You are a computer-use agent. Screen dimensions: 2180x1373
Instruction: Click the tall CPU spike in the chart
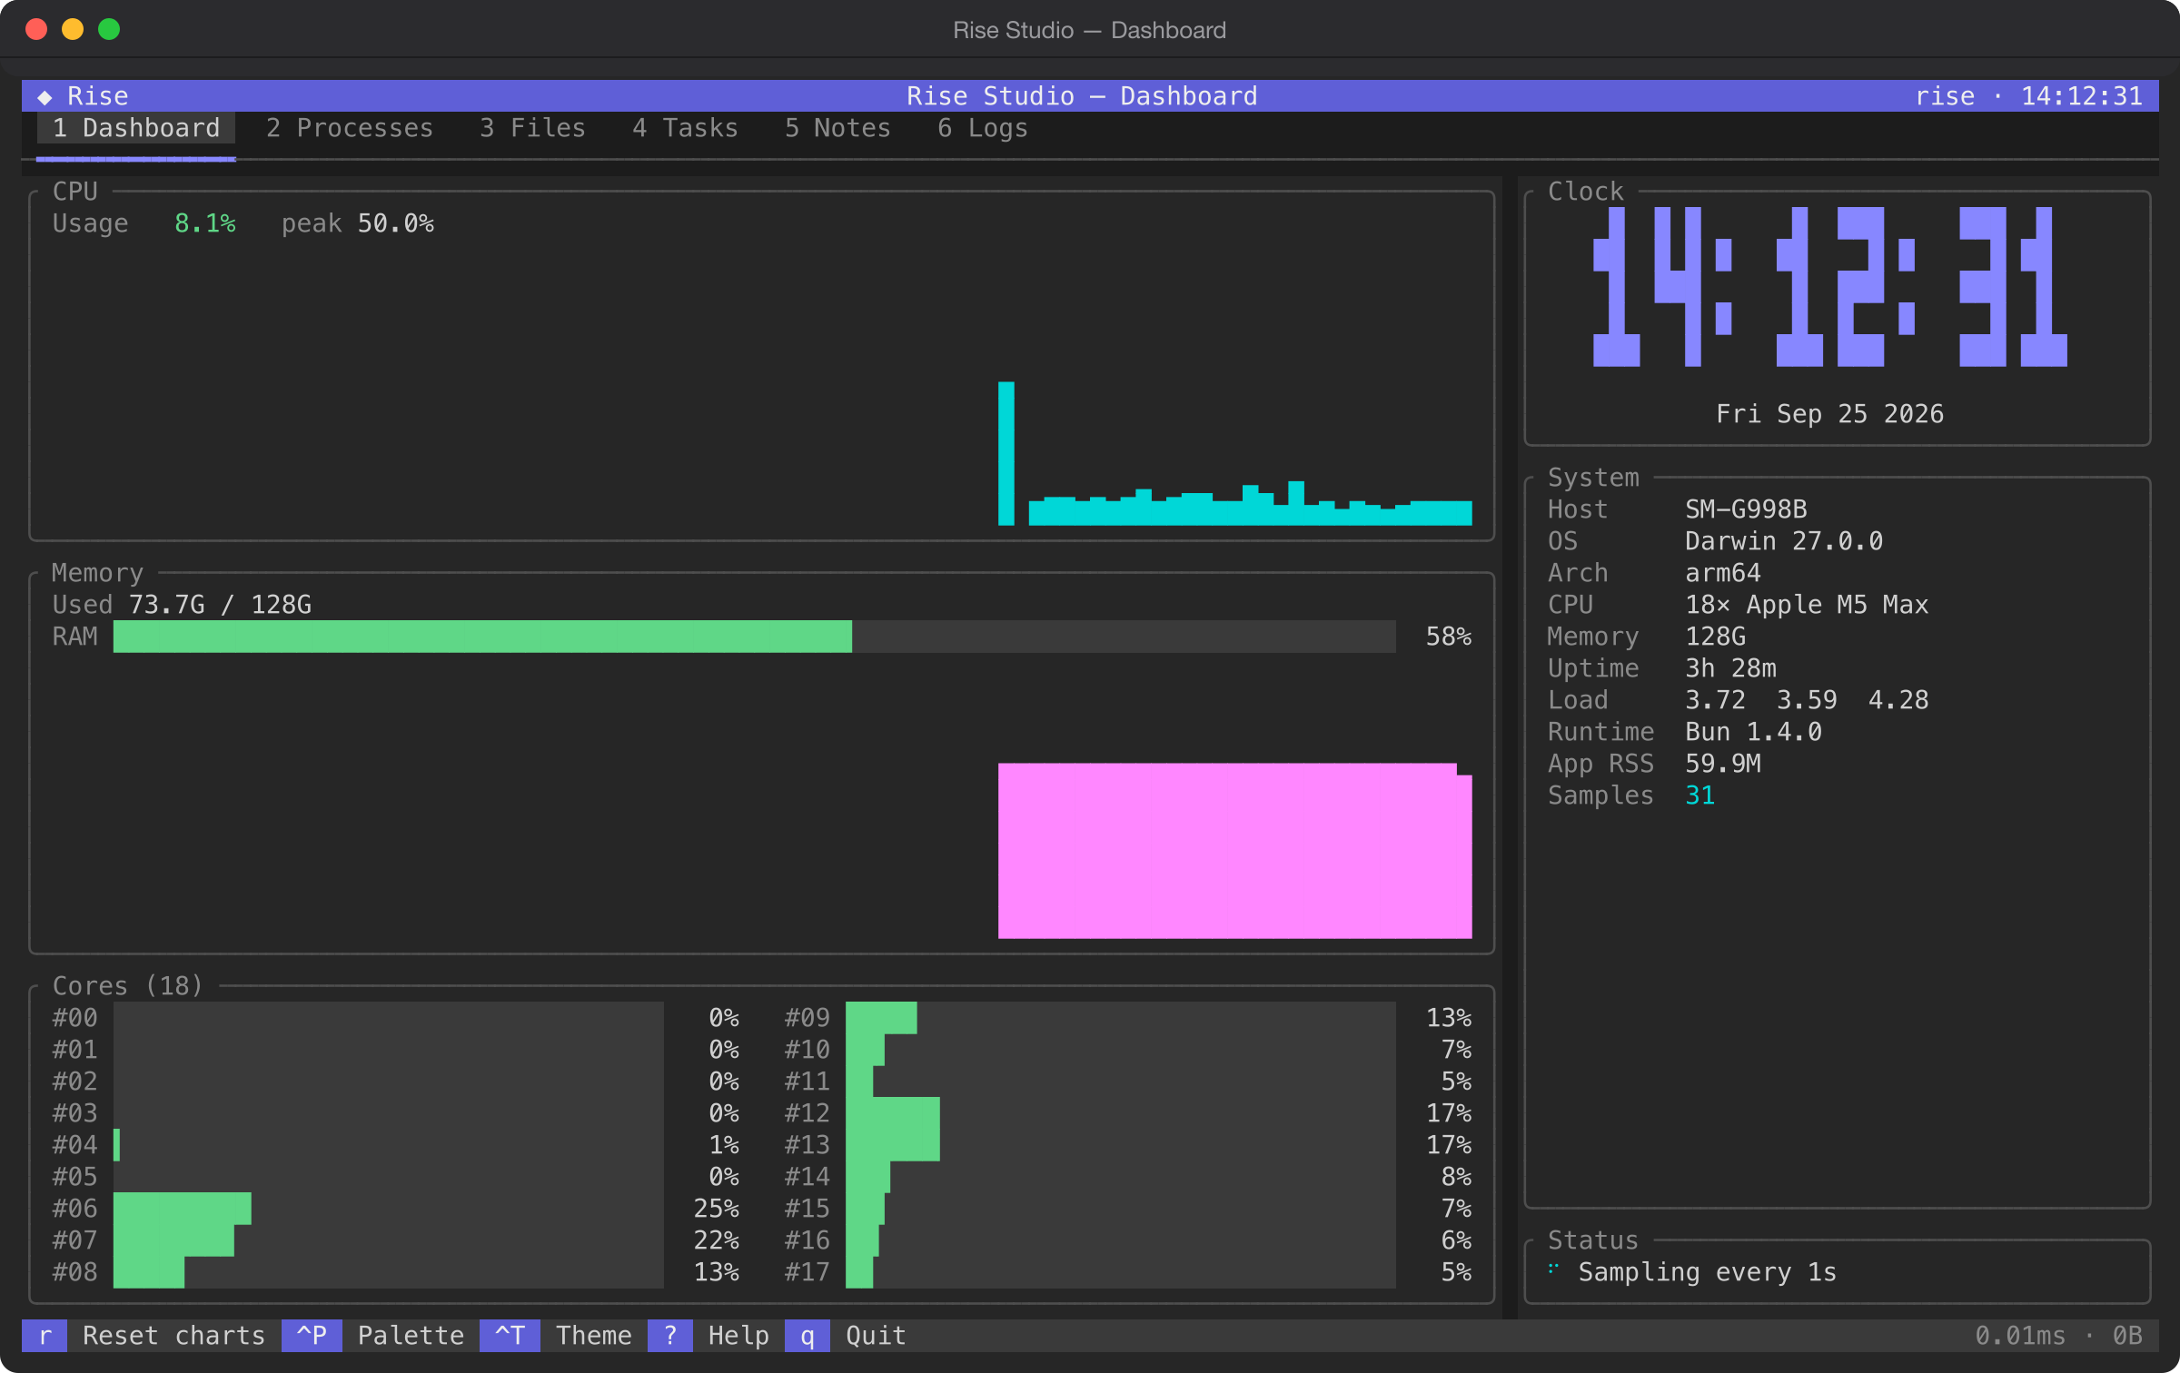(1006, 453)
